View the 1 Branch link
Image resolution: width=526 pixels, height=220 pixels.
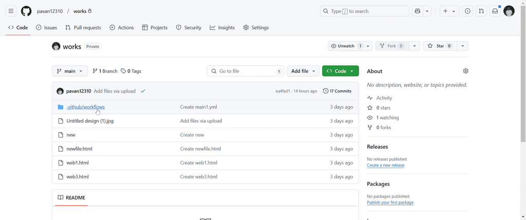point(105,71)
